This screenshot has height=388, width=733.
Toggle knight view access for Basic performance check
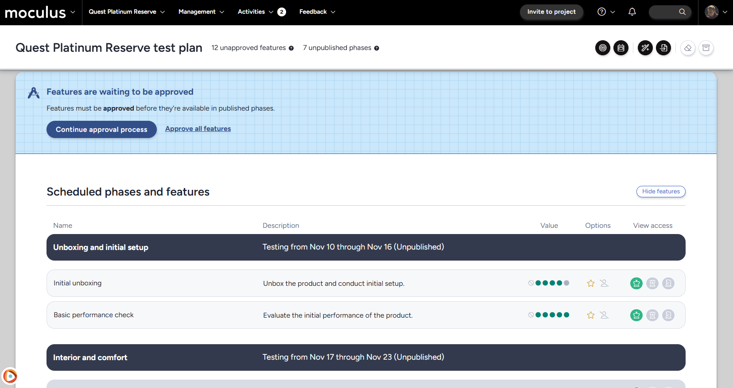(668, 315)
